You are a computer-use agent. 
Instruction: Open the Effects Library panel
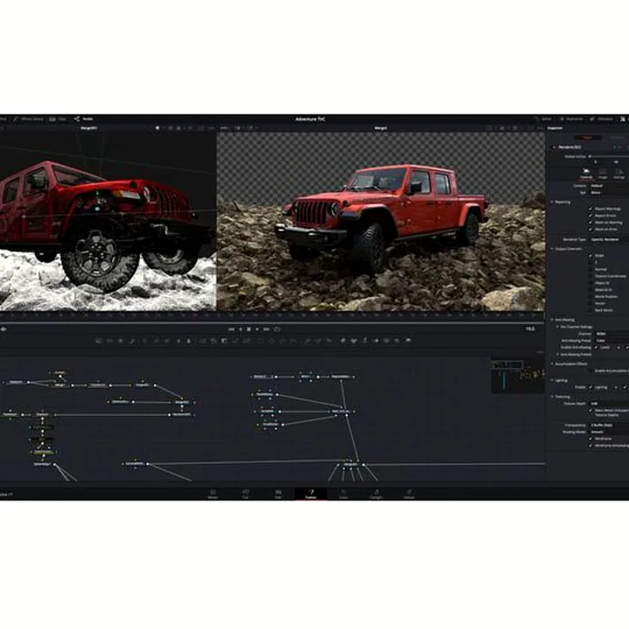click(28, 119)
